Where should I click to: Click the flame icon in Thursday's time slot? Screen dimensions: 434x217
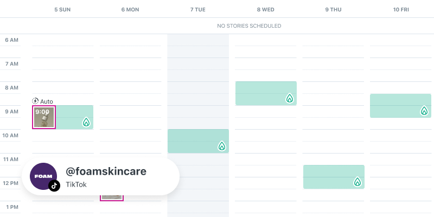tap(357, 182)
